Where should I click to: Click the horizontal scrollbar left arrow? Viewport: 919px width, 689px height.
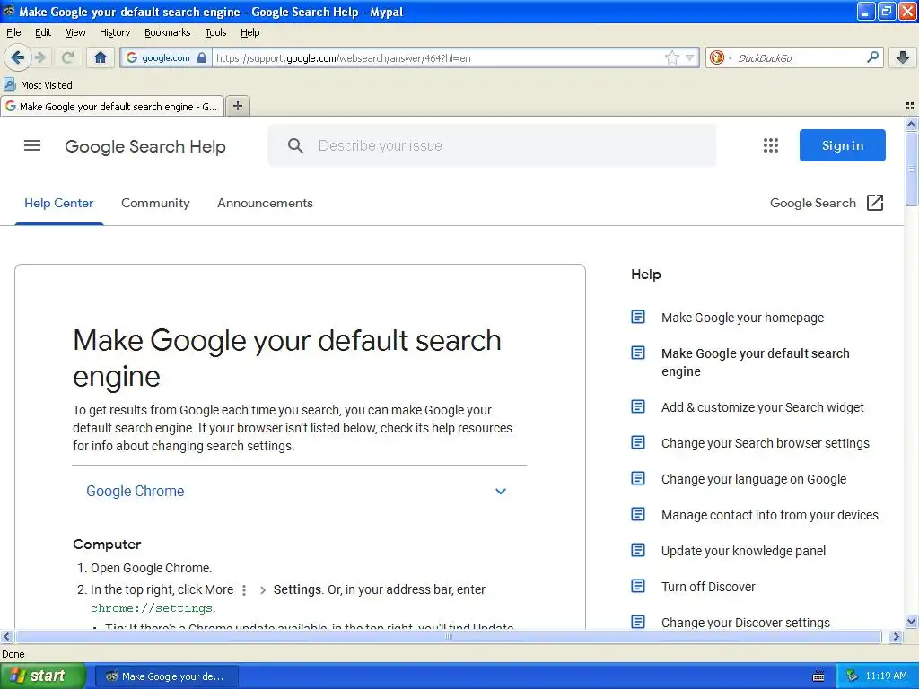(6, 636)
